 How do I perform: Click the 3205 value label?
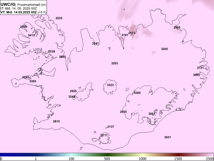[x=164, y=49]
